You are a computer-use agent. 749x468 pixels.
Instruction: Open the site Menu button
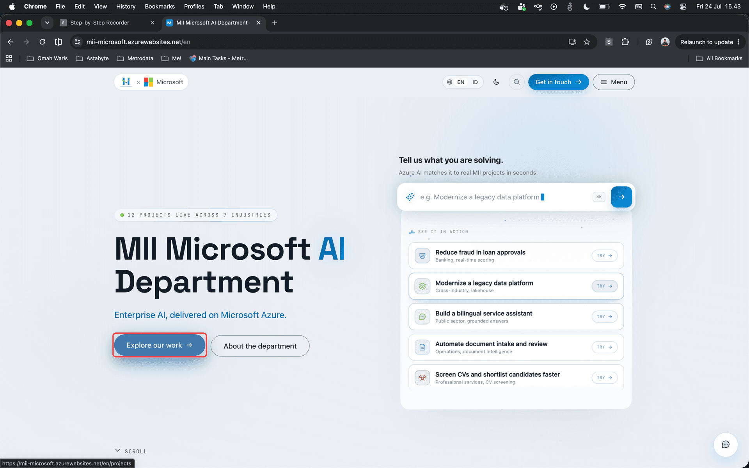coord(614,82)
